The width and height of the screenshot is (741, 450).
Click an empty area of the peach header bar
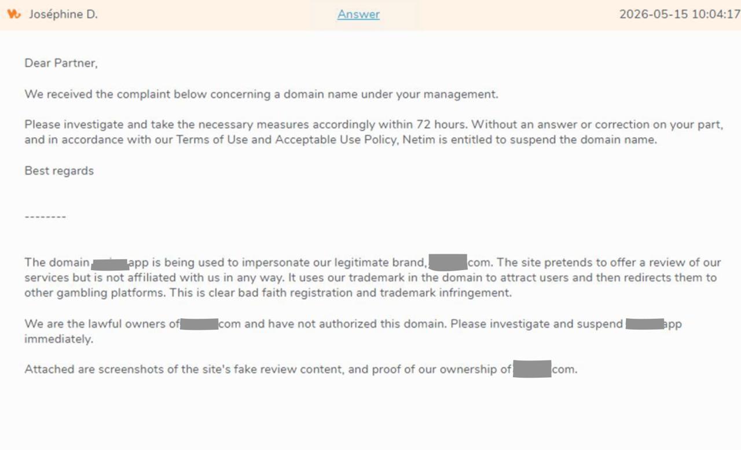click(x=504, y=14)
